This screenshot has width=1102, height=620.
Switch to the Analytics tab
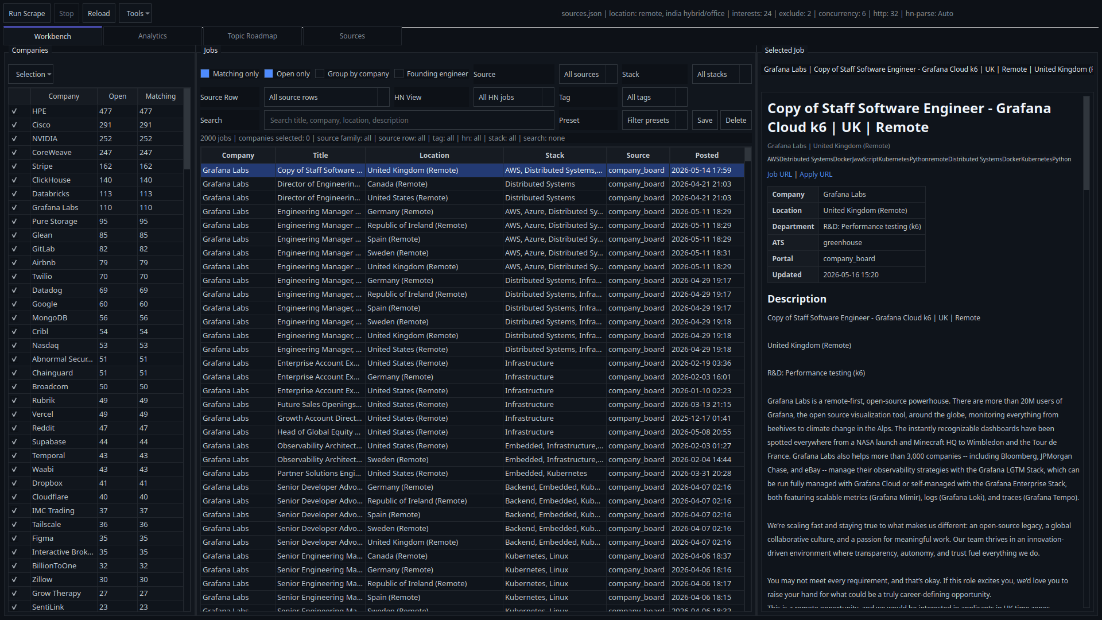153,36
